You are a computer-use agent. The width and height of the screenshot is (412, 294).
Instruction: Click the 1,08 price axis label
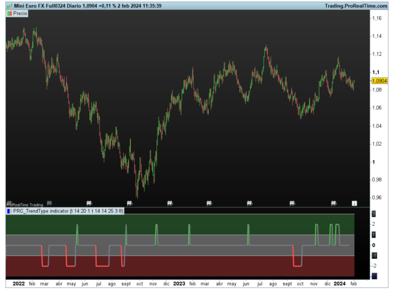coord(377,90)
